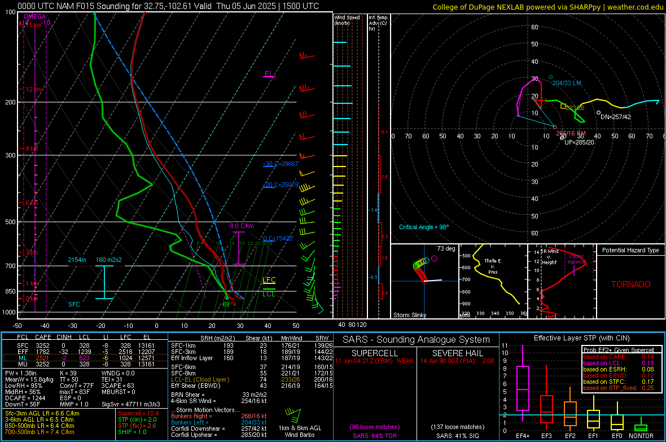Viewport: 666px width, 442px height.
Task: Click the "LowRH = 95%" value
Action: pos(24,386)
